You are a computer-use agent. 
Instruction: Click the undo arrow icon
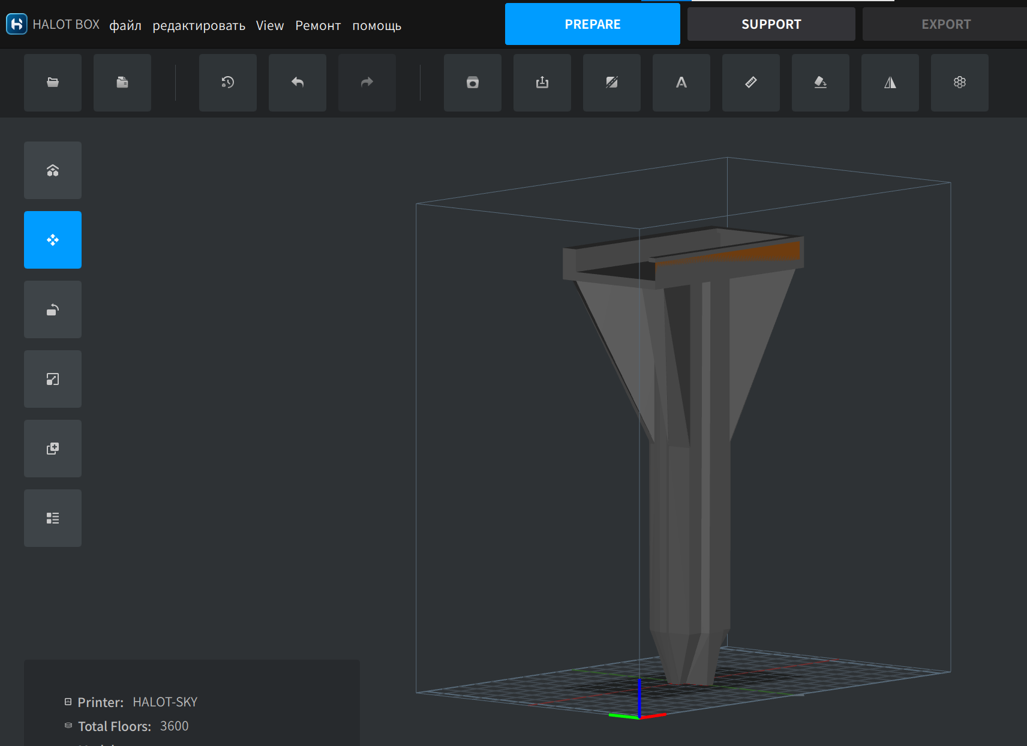pos(298,83)
